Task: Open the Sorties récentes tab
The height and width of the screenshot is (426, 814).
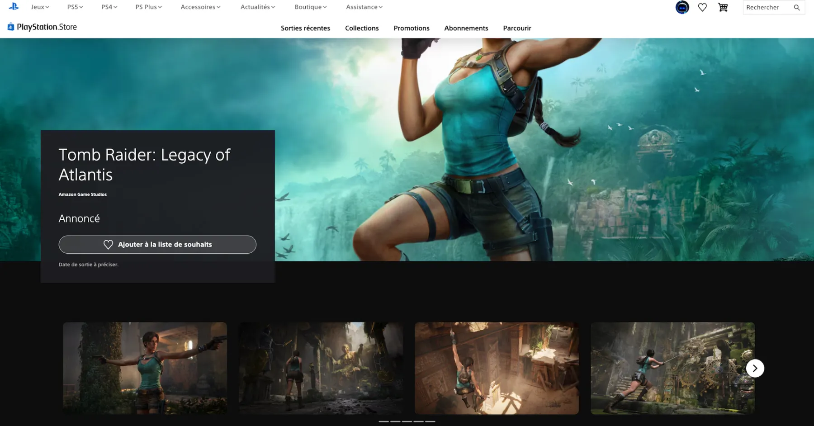Action: pyautogui.click(x=305, y=28)
